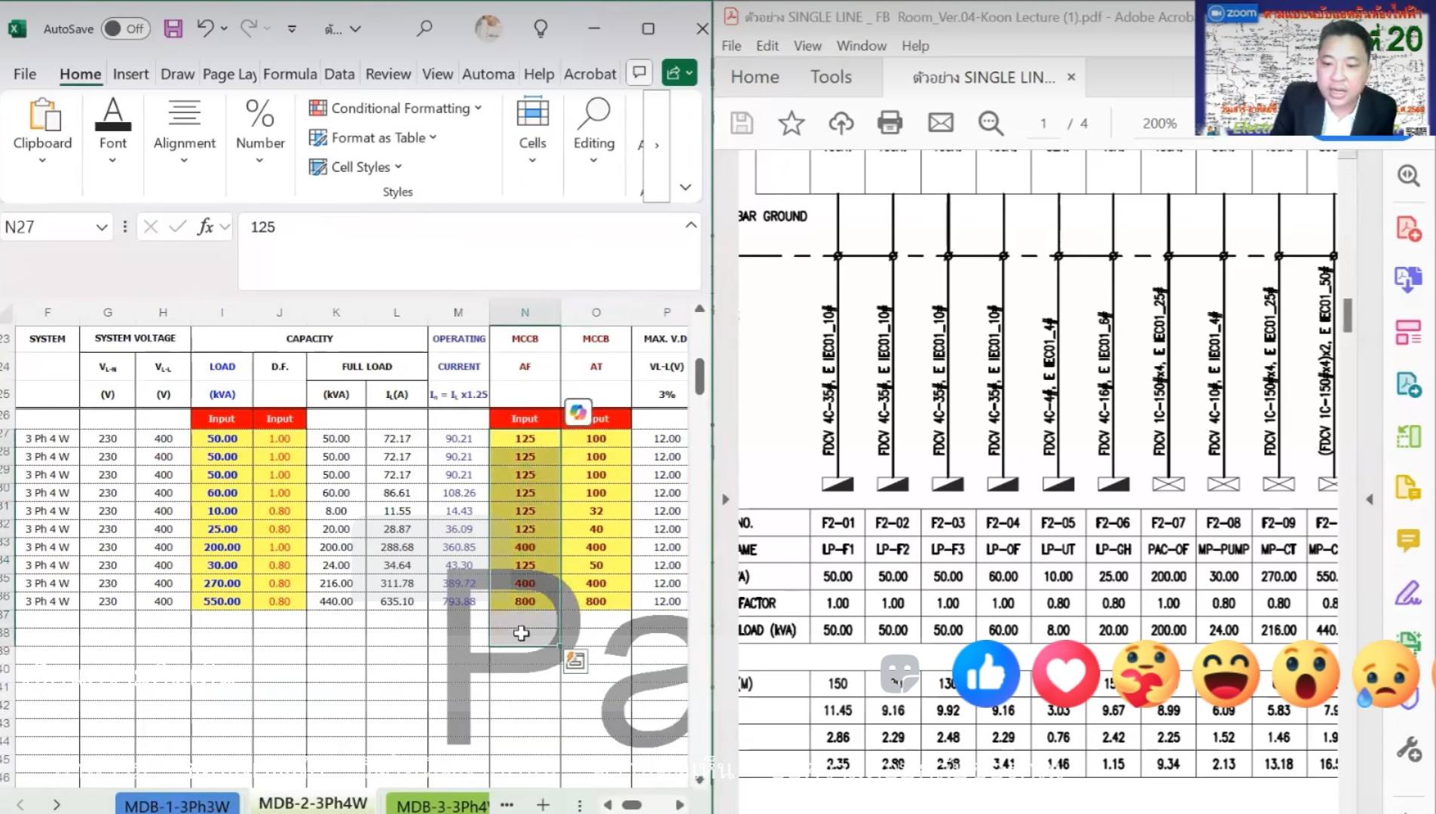
Task: Click the Insert Function fx button
Action: tap(205, 227)
